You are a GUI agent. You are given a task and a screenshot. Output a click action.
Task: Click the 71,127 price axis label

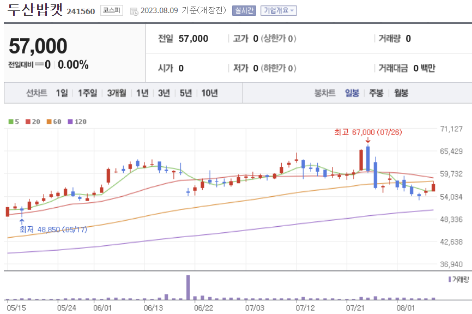451,129
